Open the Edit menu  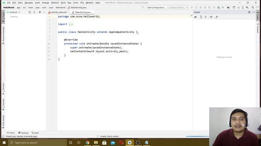point(14,3)
